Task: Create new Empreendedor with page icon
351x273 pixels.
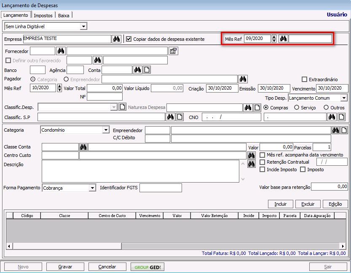Action: tap(344, 130)
